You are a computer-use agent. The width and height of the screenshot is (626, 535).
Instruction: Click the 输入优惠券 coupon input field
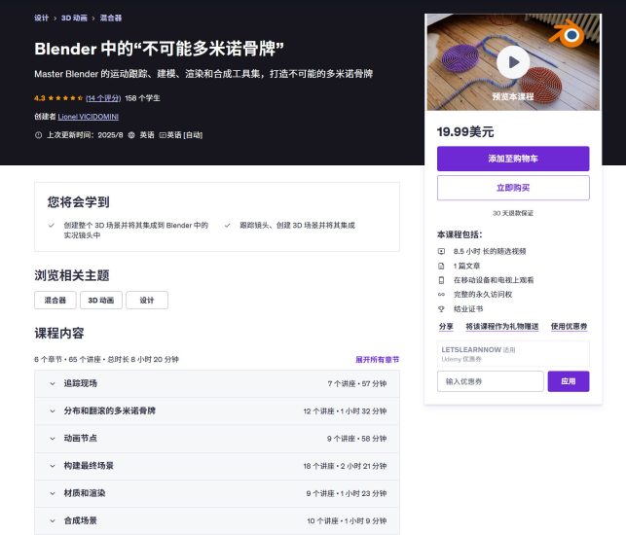[491, 381]
